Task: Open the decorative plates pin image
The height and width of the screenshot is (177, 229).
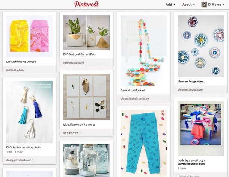Action: coord(201,46)
